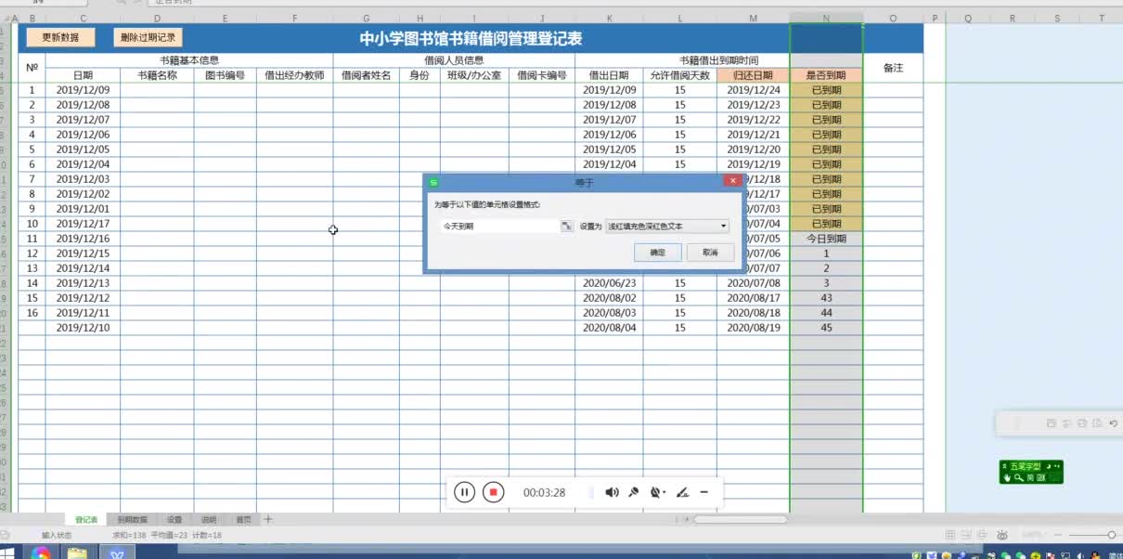Click the page layout view icon in status bar
The height and width of the screenshot is (559, 1123).
coord(966,535)
